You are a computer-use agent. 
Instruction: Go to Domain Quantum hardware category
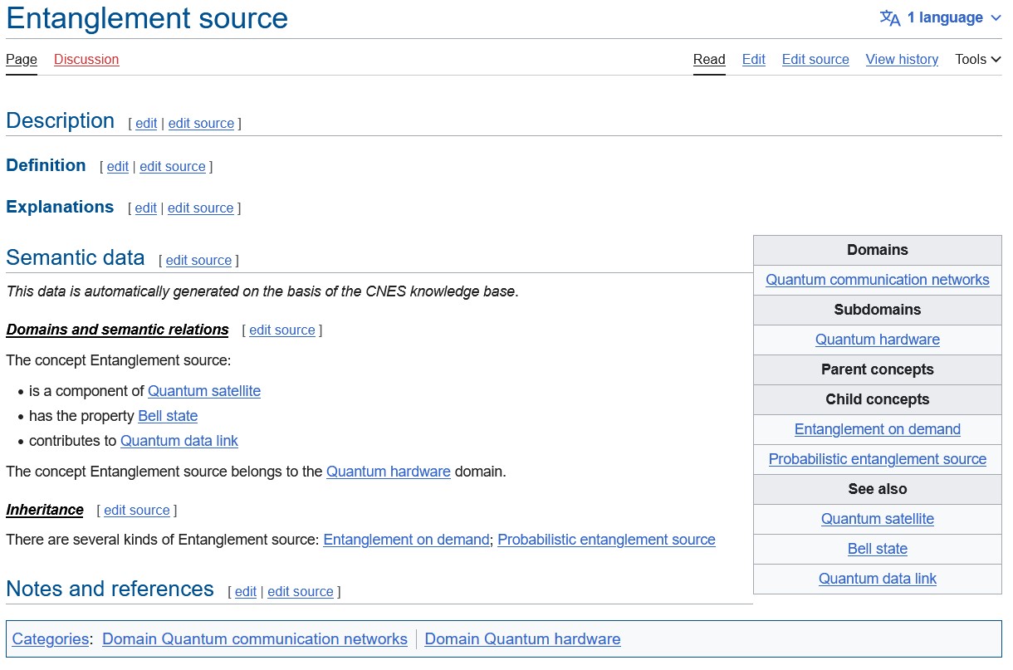tap(522, 639)
